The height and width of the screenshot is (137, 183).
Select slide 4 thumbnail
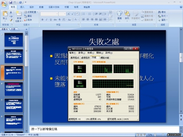14,89
